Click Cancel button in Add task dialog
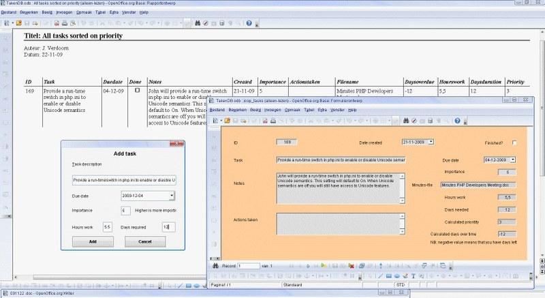The image size is (545, 298). [x=145, y=241]
